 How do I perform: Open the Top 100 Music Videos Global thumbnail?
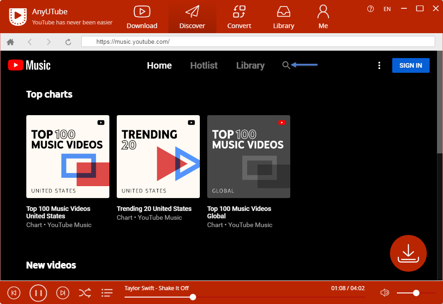pyautogui.click(x=249, y=157)
